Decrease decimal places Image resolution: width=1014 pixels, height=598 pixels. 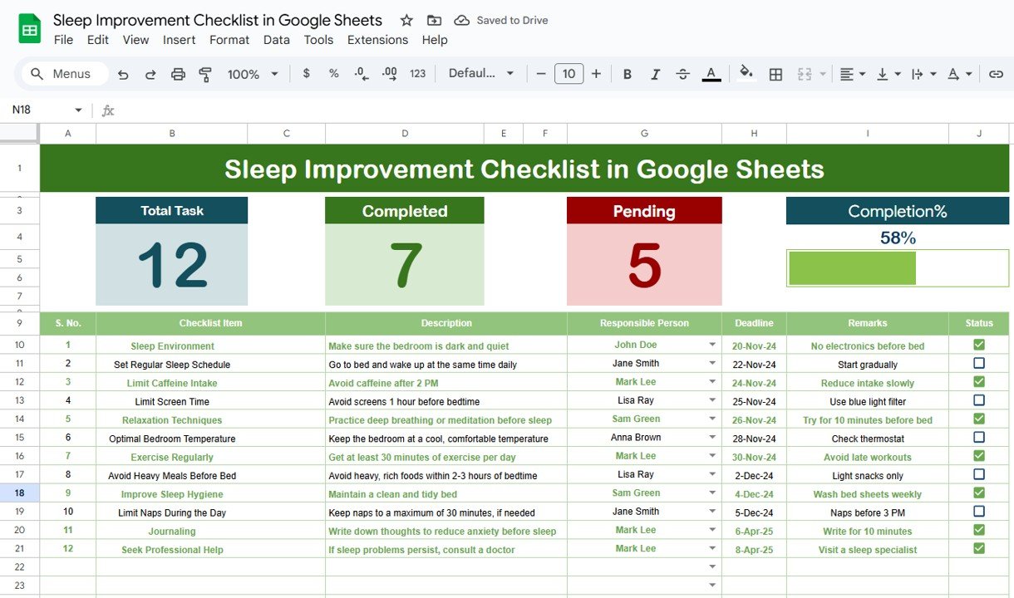(362, 73)
